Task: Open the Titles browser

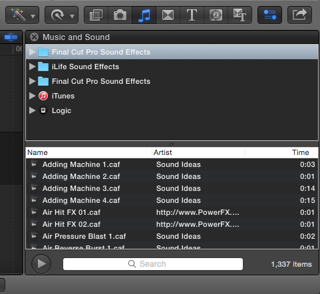Action: pyautogui.click(x=192, y=15)
